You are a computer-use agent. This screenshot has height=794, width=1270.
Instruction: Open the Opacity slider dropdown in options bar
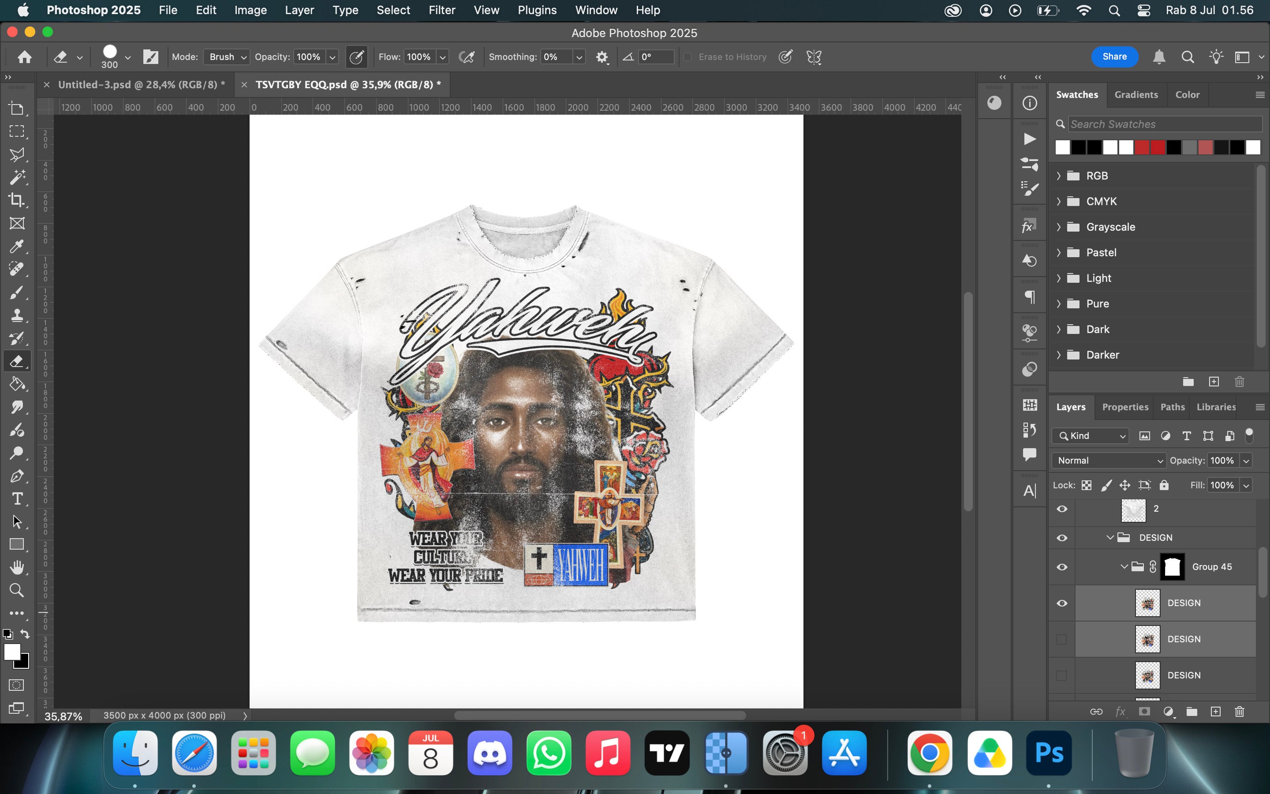click(332, 57)
